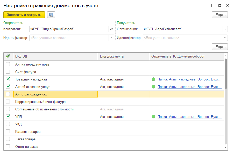Open the Контрагент field lookup icon
Image resolution: width=233 pixels, height=154 pixels.
[x=111, y=29]
